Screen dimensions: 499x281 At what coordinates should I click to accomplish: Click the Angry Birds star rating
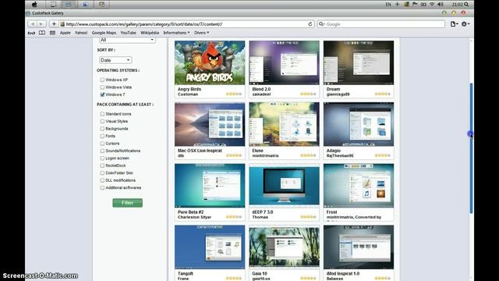234,94
